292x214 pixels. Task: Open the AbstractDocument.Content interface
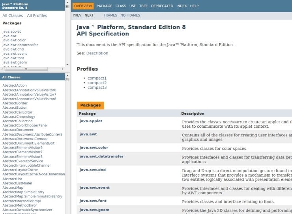pos(25,139)
